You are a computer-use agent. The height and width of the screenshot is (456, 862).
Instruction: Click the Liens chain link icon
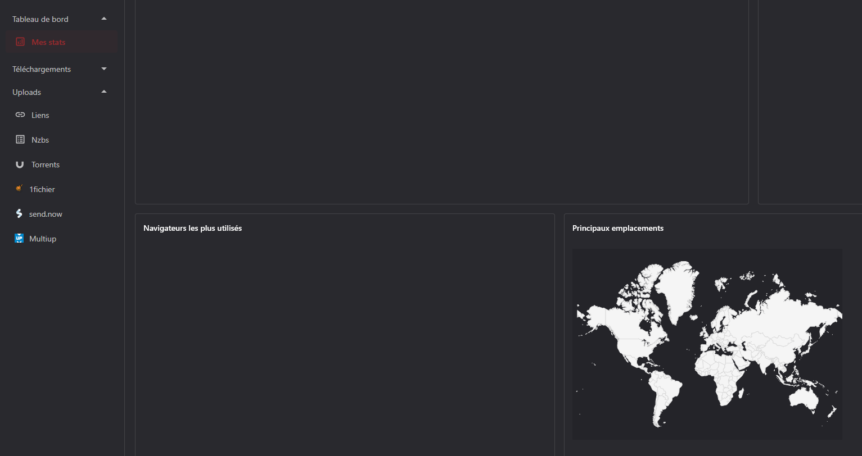tap(20, 115)
